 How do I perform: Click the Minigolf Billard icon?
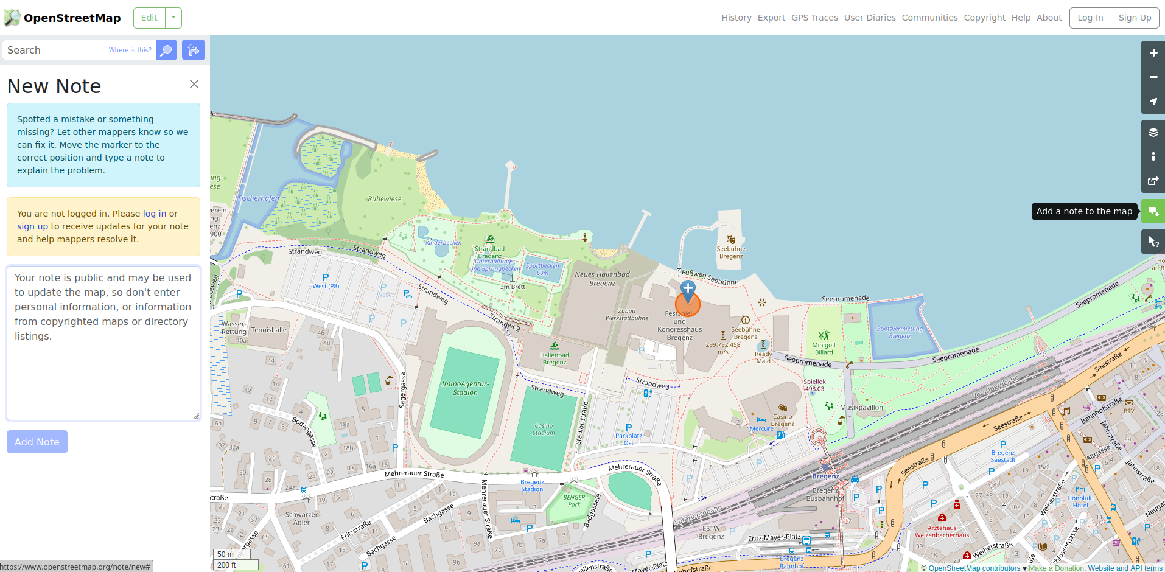824,335
